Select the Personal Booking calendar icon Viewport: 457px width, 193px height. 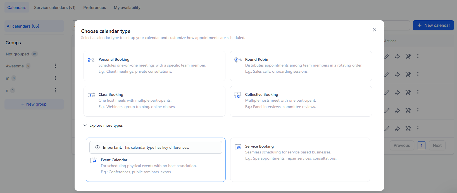tap(91, 60)
